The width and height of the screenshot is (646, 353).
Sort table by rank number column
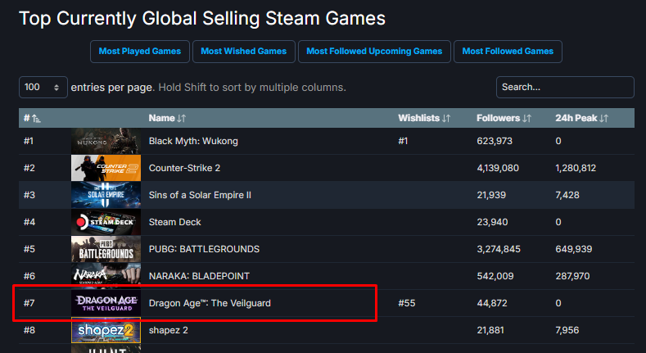point(32,119)
